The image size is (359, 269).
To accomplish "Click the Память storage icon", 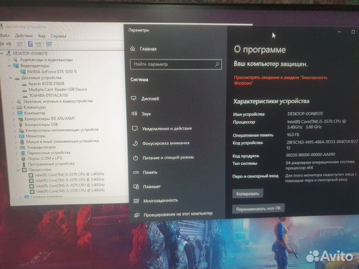I will coord(136,172).
